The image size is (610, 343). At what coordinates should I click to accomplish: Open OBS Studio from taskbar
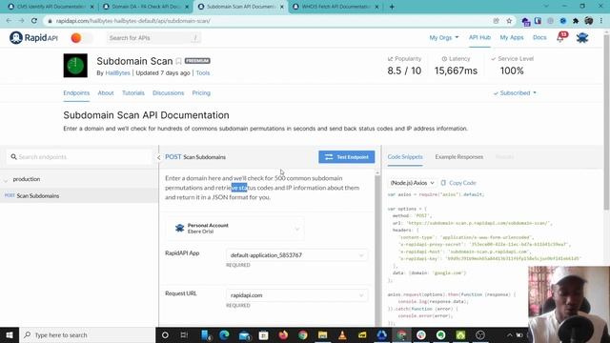[x=480, y=334]
